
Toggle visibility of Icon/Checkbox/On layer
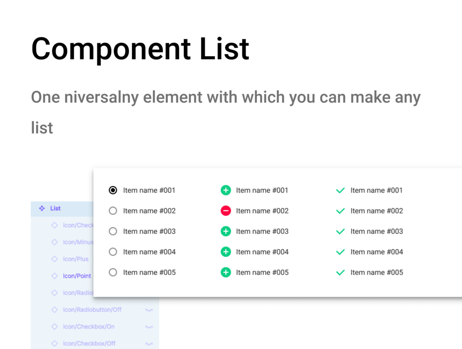149,327
